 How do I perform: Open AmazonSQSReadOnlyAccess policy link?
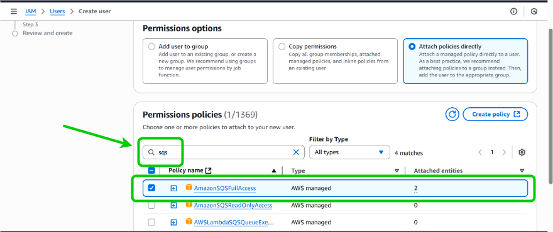tap(233, 205)
